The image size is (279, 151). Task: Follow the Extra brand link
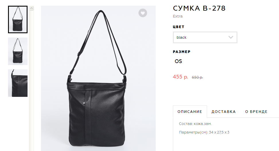click(x=177, y=16)
